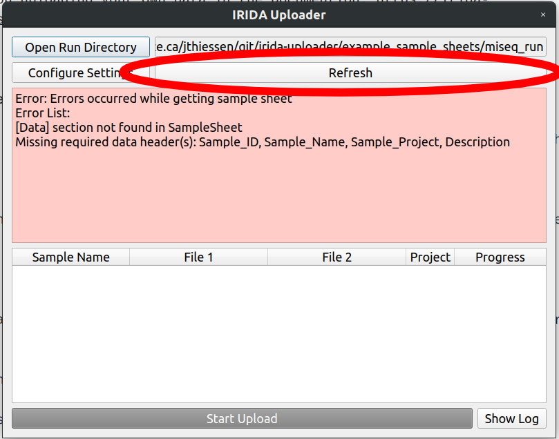559x439 pixels.
Task: Click the Progress column header
Action: tap(500, 257)
